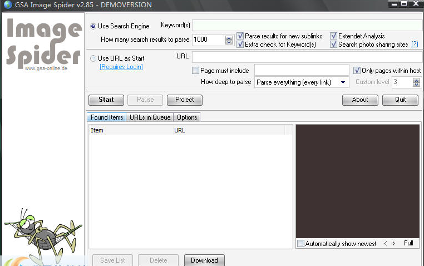Click the Custom level number field
Screen dimensions: 424x266
pyautogui.click(x=402, y=82)
